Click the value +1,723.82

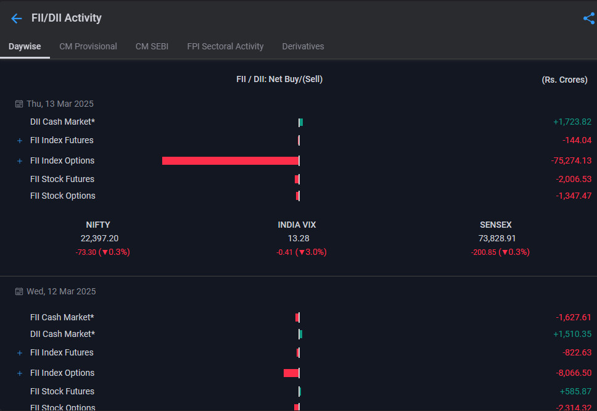(x=572, y=122)
